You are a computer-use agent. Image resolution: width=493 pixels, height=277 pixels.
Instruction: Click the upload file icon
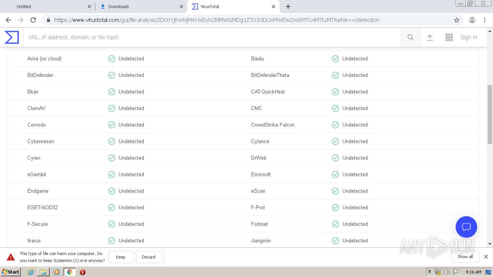click(430, 37)
